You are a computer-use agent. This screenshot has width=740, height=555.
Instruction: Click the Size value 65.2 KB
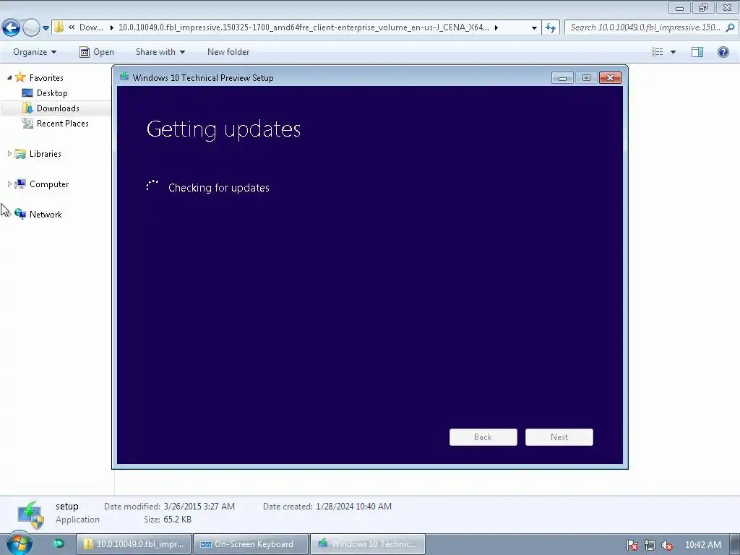[x=178, y=520]
